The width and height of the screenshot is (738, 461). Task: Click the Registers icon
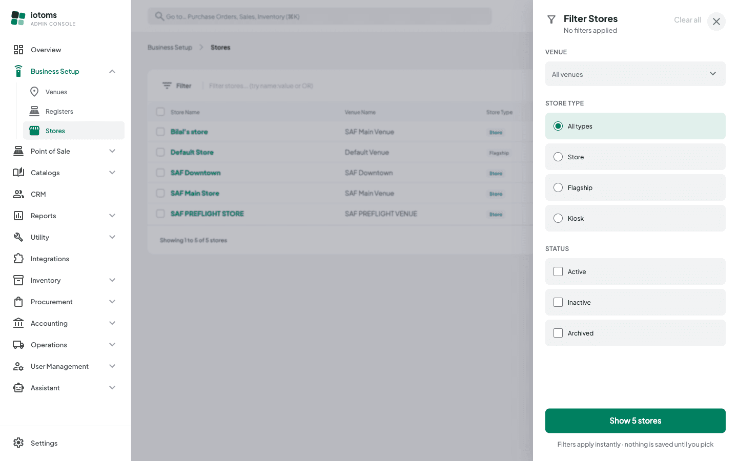[x=34, y=111]
